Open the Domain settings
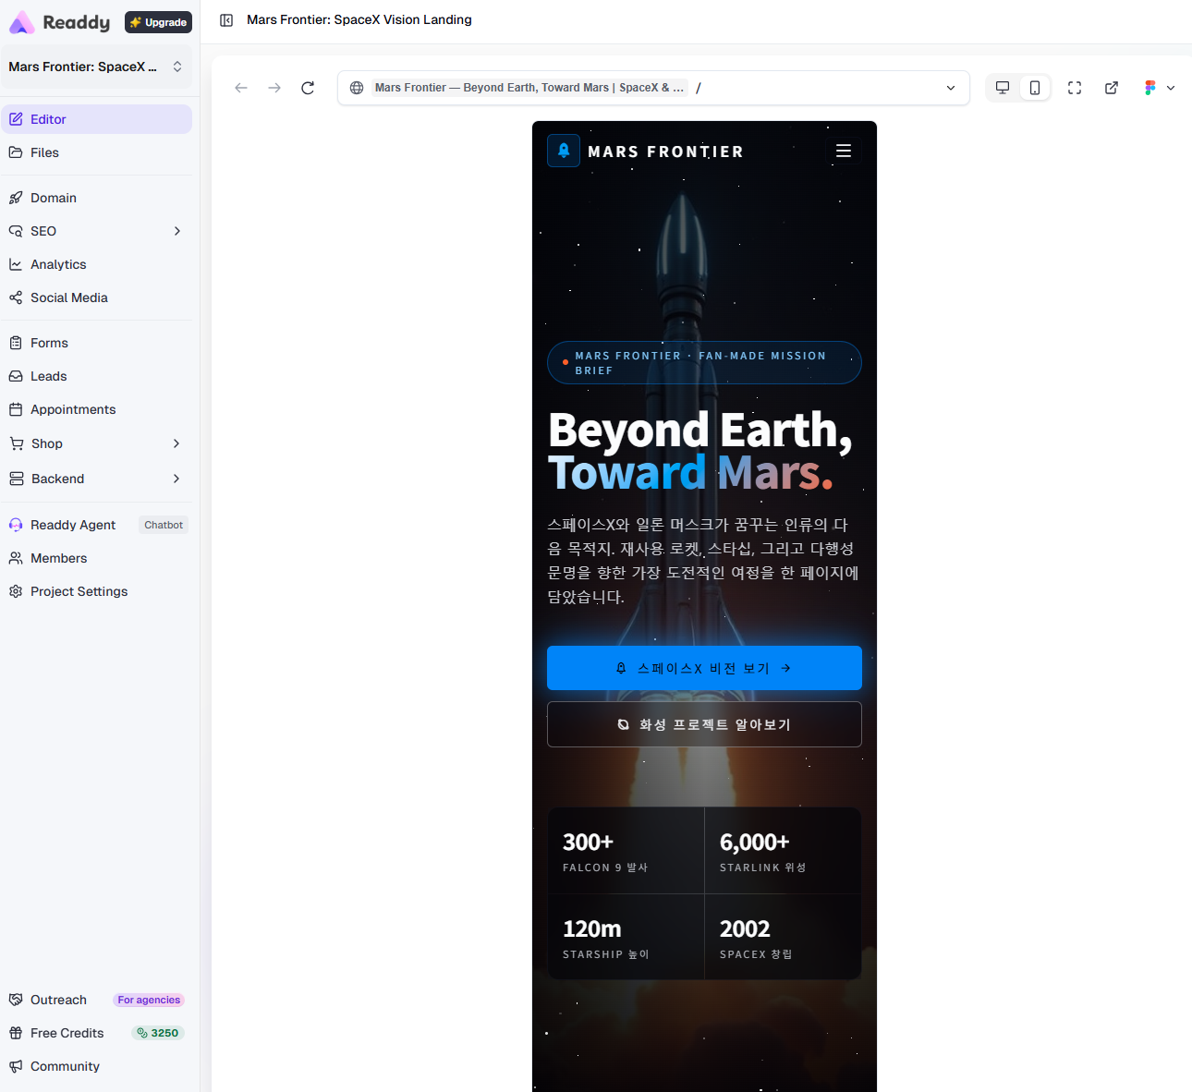Screen dimensions: 1192x1092 [96, 198]
